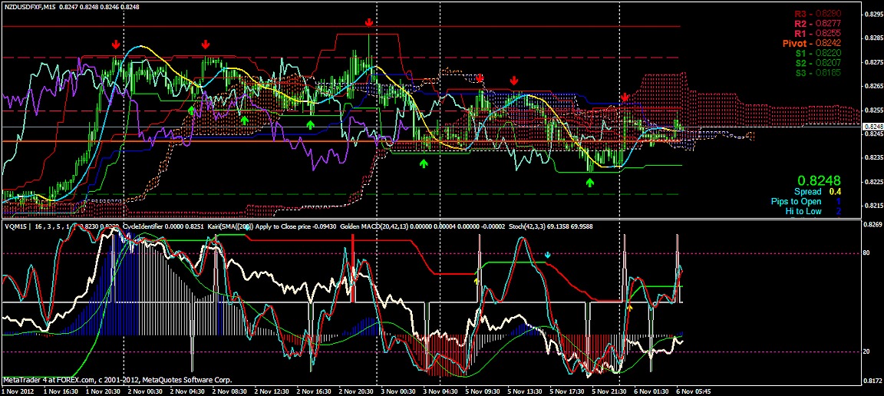Click the large green 0.8248 price readout
The height and width of the screenshot is (396, 884).
(x=821, y=180)
